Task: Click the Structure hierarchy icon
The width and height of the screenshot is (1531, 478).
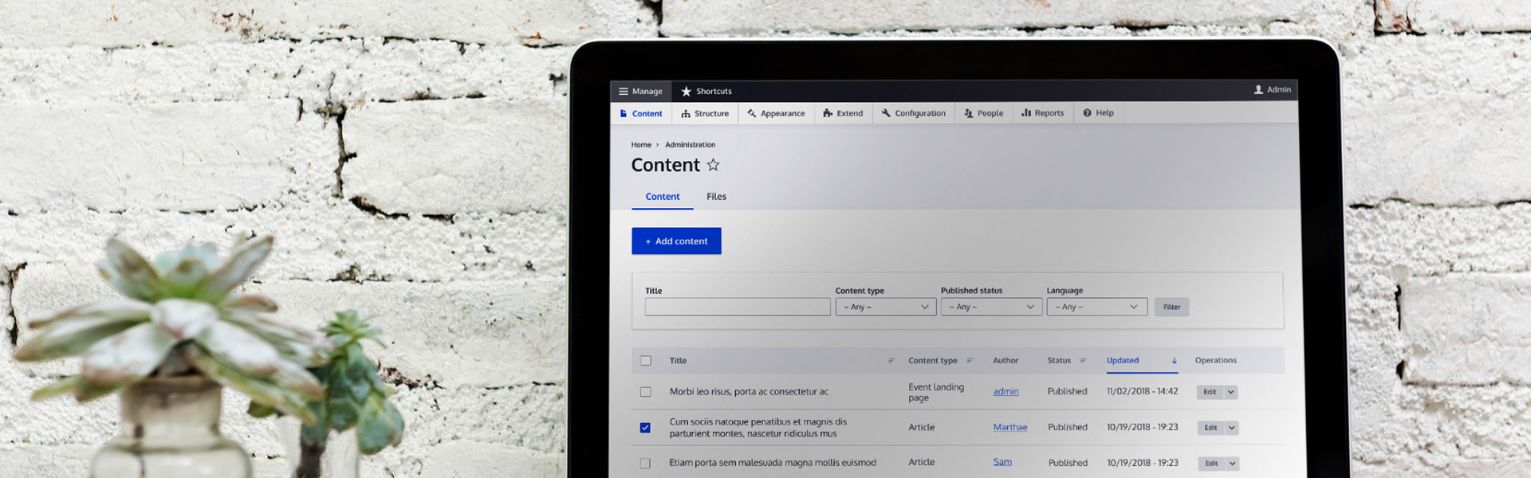Action: [686, 114]
